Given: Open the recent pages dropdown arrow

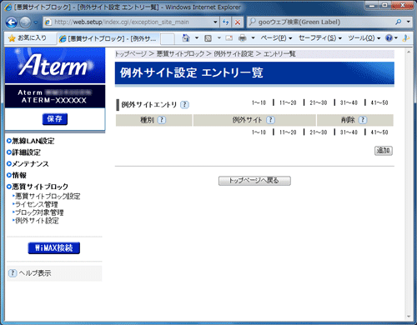Looking at the screenshot, I should [36, 22].
